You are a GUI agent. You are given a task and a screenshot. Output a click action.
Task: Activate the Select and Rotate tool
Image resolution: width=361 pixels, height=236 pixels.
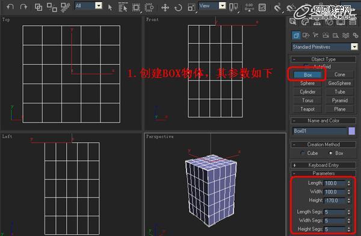coord(178,8)
